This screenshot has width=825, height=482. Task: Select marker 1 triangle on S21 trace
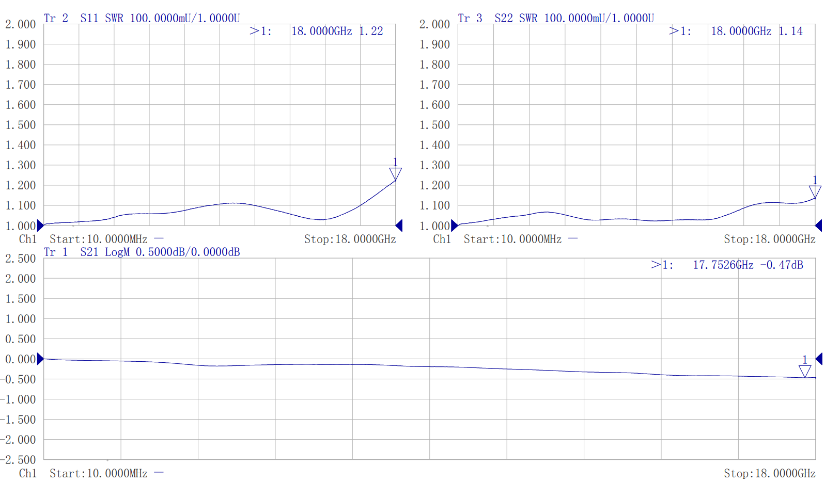804,371
